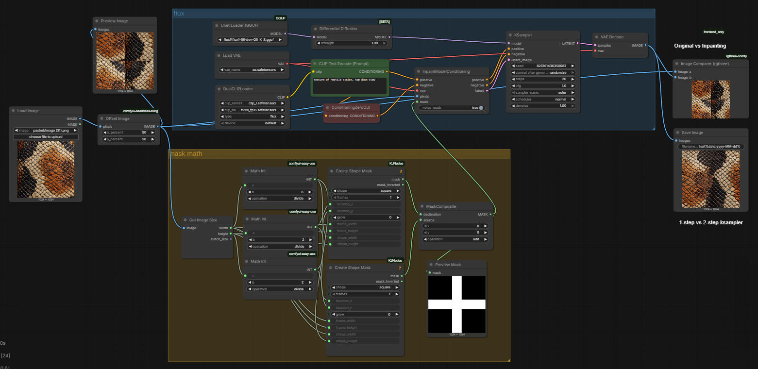Click the GGUF badge above Unet Loader
The width and height of the screenshot is (758, 369).
click(281, 18)
